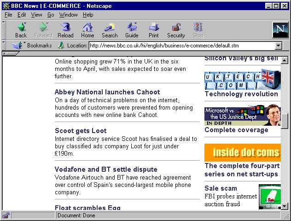Open Silicon Valley's big sell link
This screenshot has width=291, height=221.
[241, 58]
